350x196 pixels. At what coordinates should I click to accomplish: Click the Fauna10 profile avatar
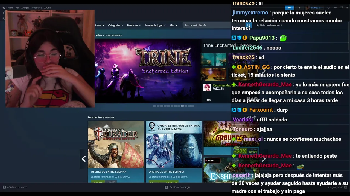click(307, 8)
